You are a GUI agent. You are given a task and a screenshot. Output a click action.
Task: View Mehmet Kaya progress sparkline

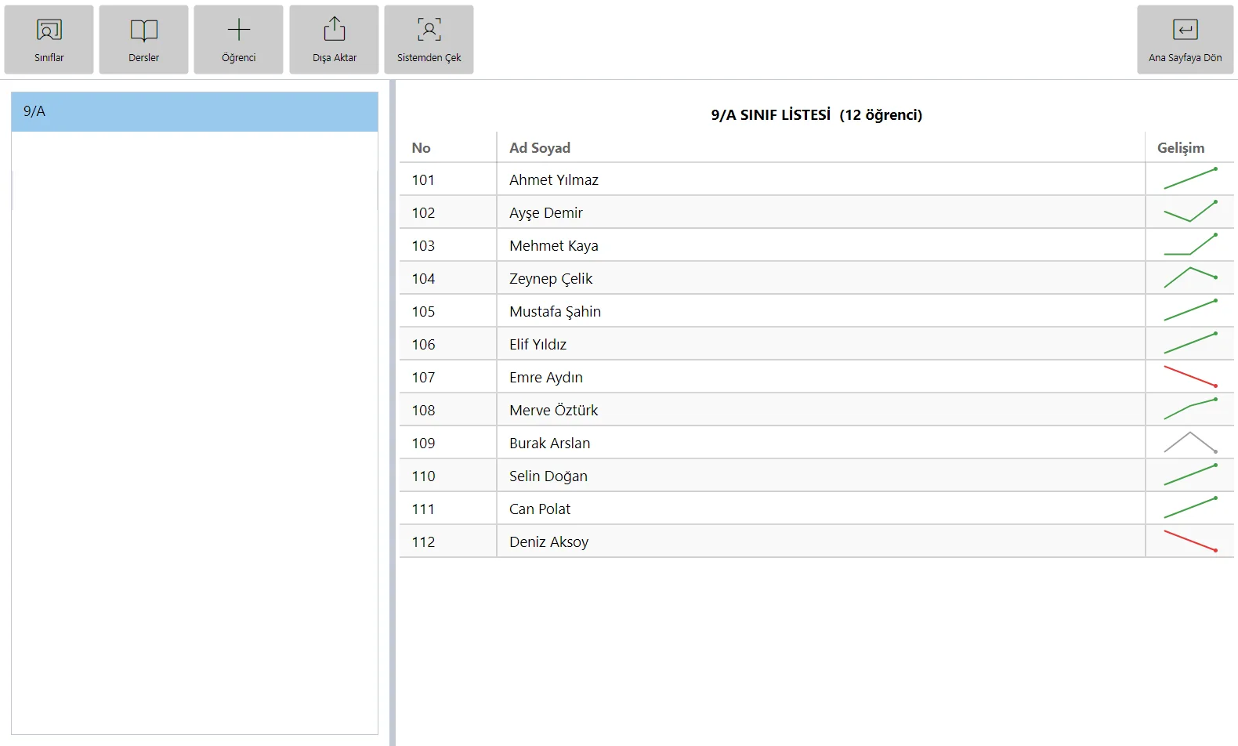tap(1190, 245)
